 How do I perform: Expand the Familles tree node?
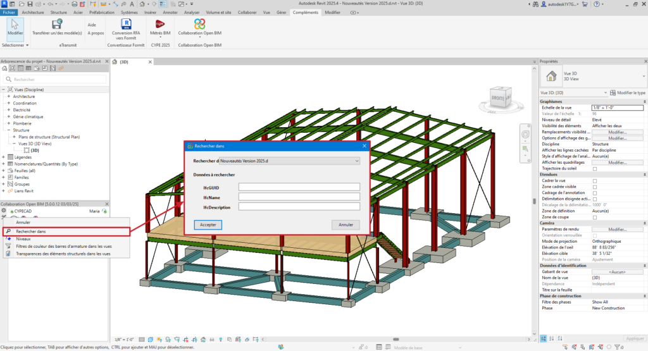3,177
